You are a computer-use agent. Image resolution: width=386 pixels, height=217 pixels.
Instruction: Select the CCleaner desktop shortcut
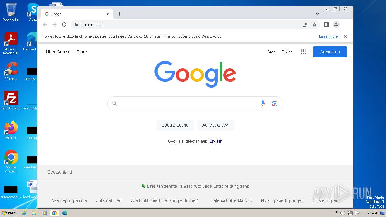11,71
